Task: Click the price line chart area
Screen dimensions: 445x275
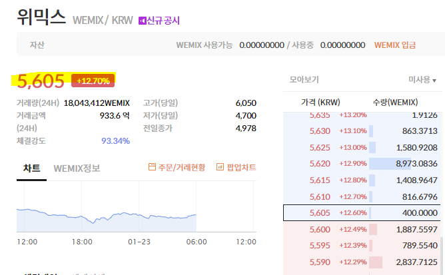Action: pyautogui.click(x=136, y=206)
